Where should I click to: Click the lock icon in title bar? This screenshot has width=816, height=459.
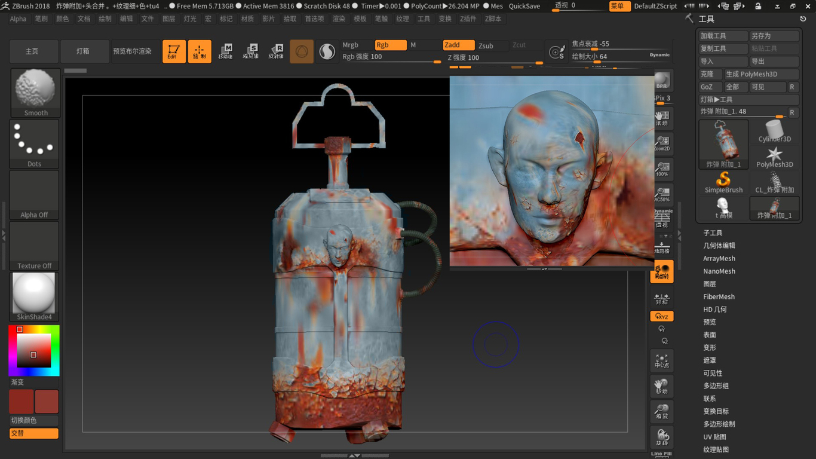pyautogui.click(x=758, y=6)
